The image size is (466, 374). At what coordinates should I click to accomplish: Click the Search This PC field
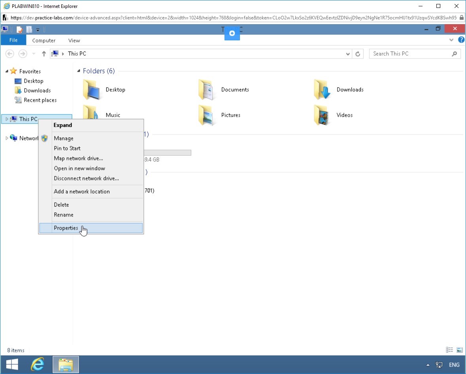[415, 54]
